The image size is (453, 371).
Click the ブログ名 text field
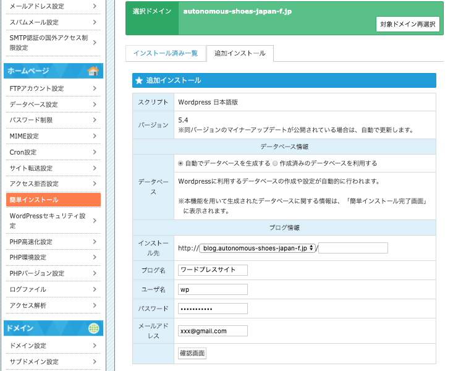point(213,270)
